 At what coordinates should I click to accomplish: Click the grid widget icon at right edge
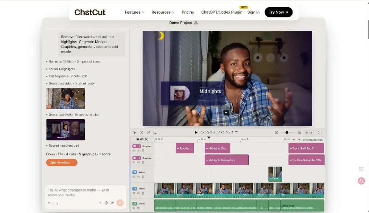tap(361, 169)
